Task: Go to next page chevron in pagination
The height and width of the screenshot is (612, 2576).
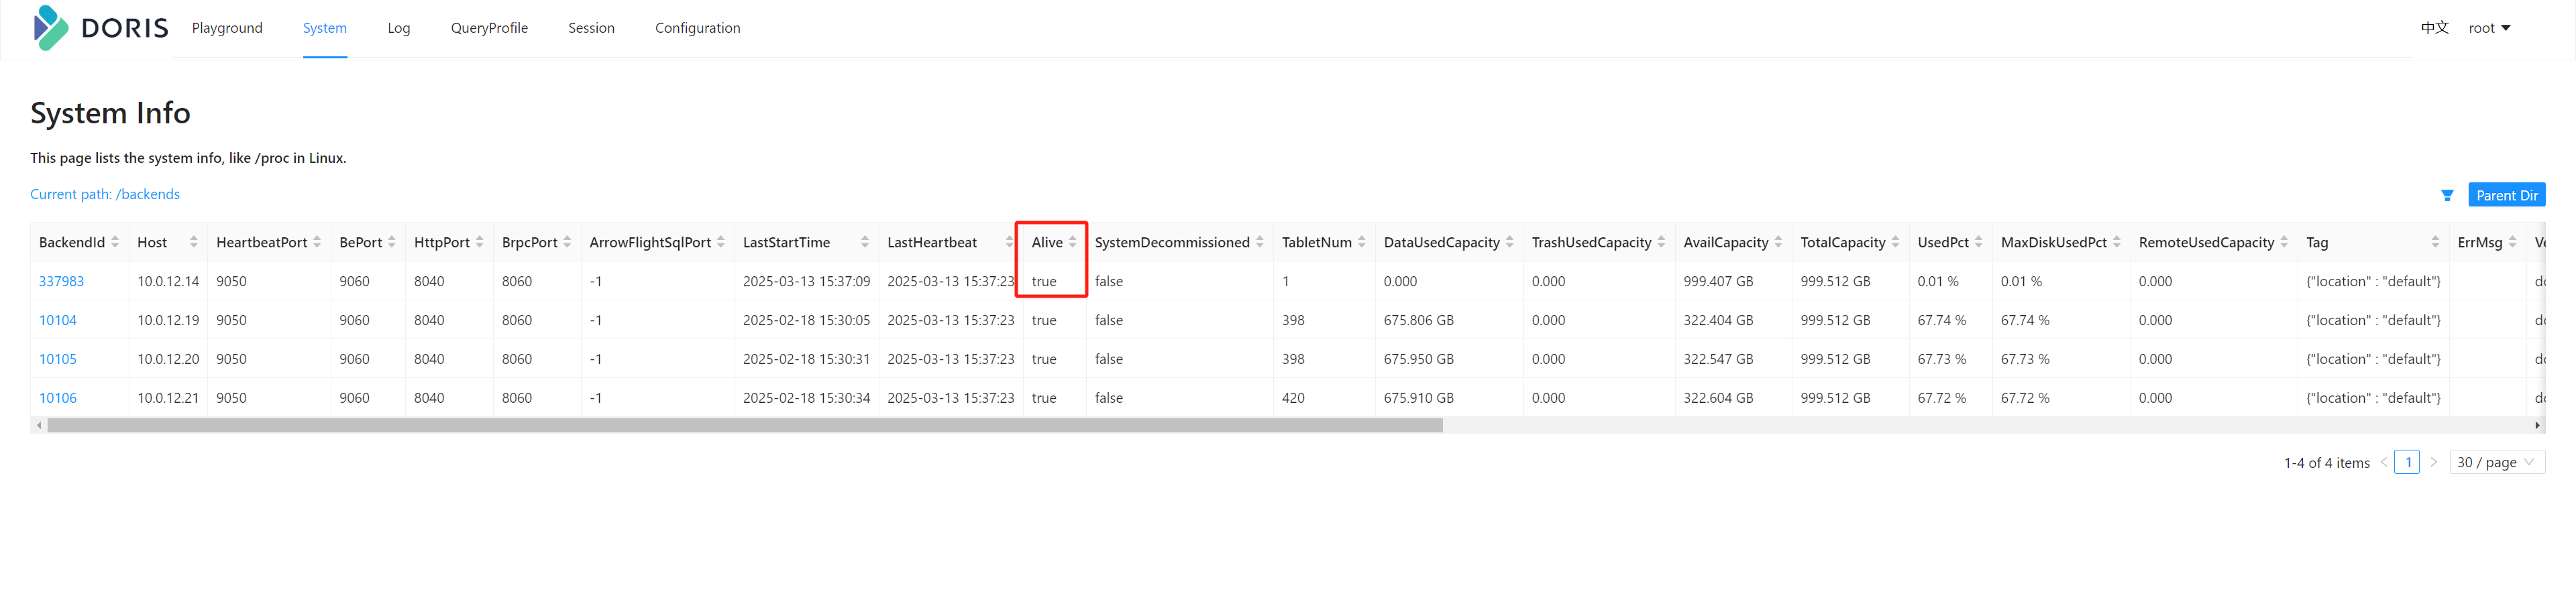Action: (x=2434, y=462)
